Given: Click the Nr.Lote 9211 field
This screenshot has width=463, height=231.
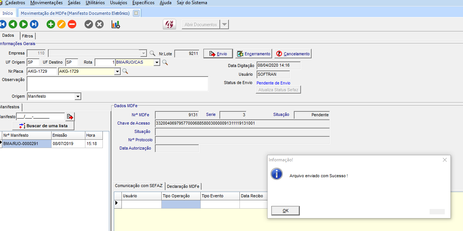Looking at the screenshot, I should [187, 54].
